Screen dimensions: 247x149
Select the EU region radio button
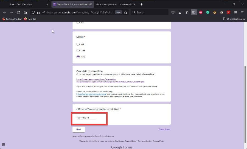click(x=78, y=23)
